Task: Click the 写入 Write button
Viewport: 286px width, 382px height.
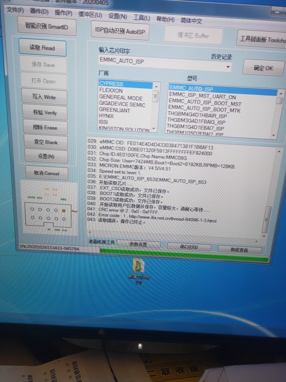Action: [x=44, y=97]
